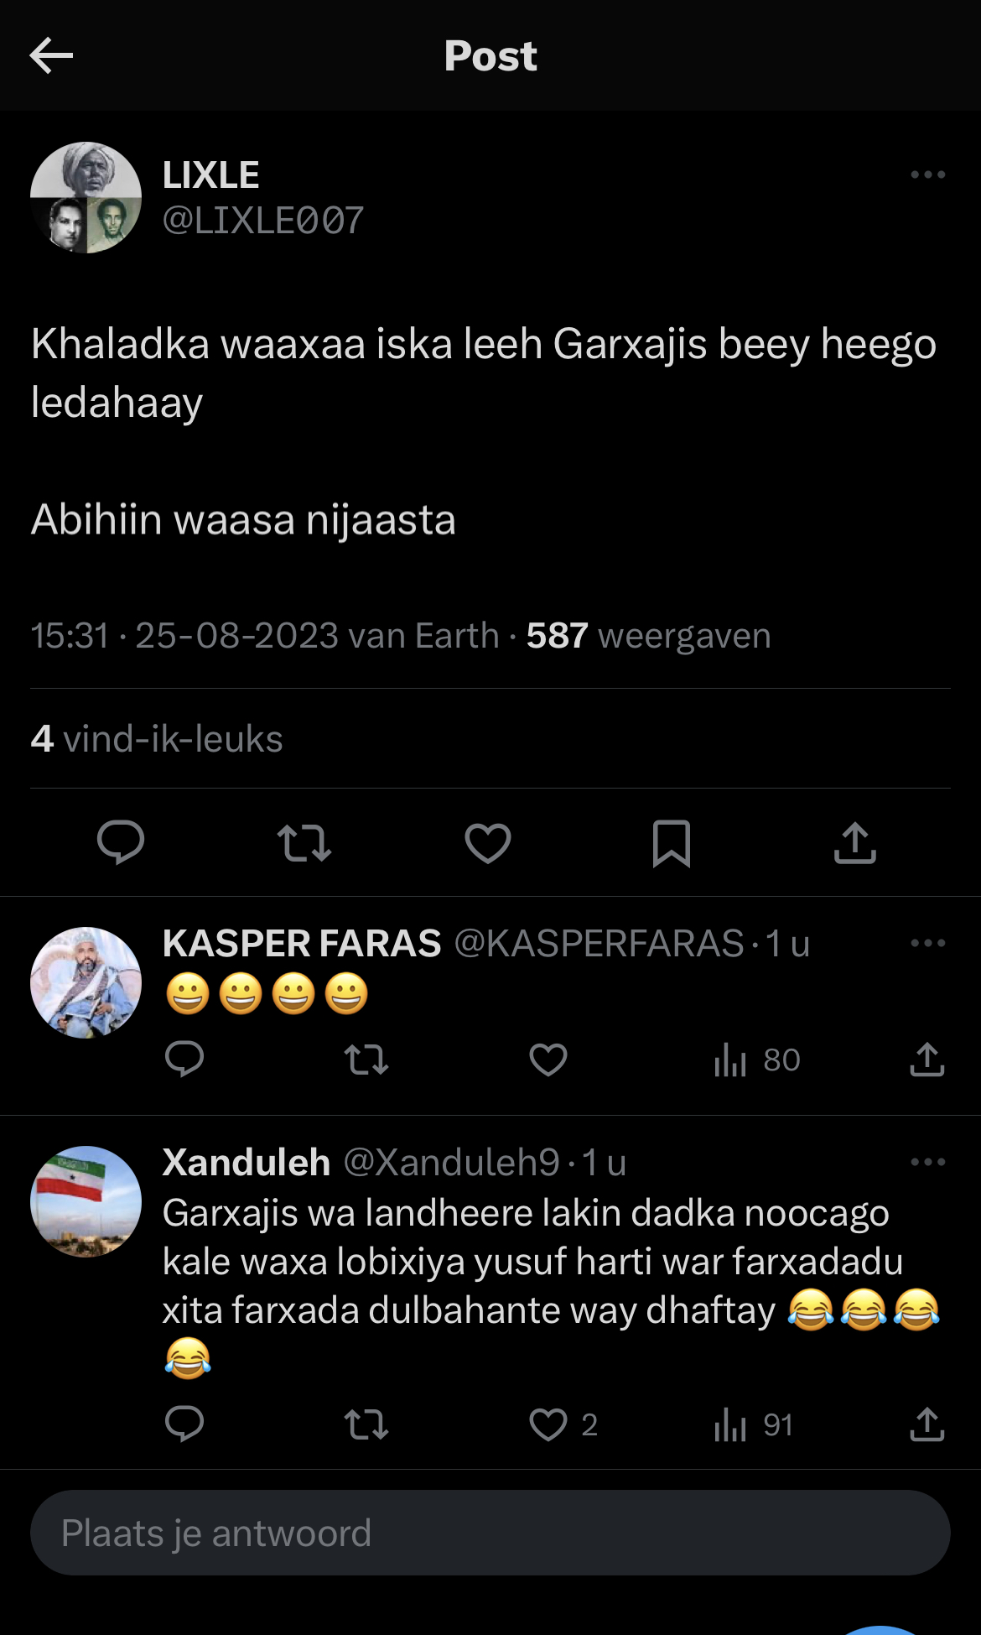981x1635 pixels.
Task: Like Xanduleh's reply with 2 likes
Action: (550, 1424)
